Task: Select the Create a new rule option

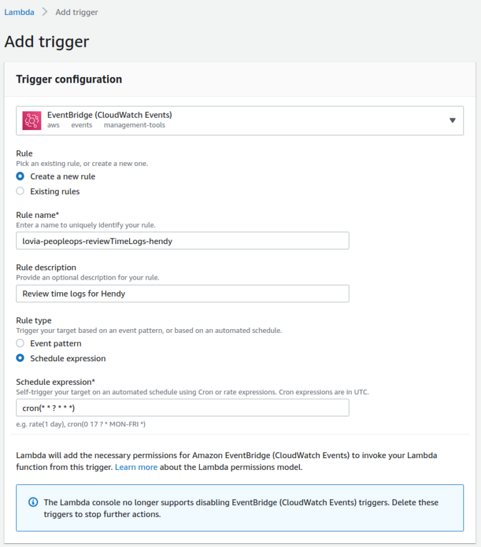Action: (20, 176)
